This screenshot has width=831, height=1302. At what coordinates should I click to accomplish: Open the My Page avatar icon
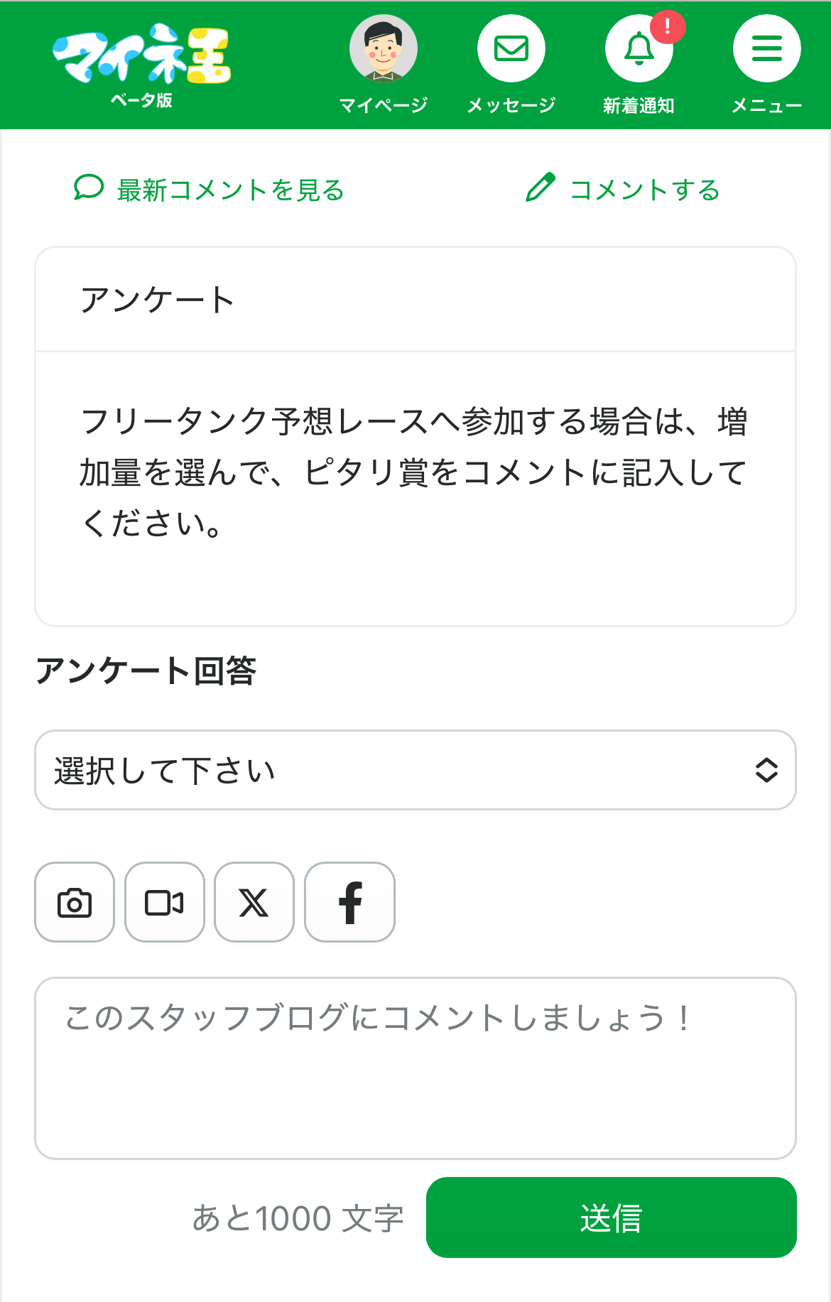click(x=383, y=49)
